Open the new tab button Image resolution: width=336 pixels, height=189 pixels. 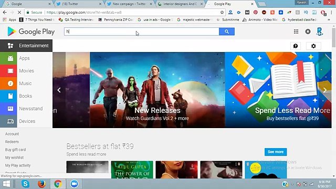261,4
